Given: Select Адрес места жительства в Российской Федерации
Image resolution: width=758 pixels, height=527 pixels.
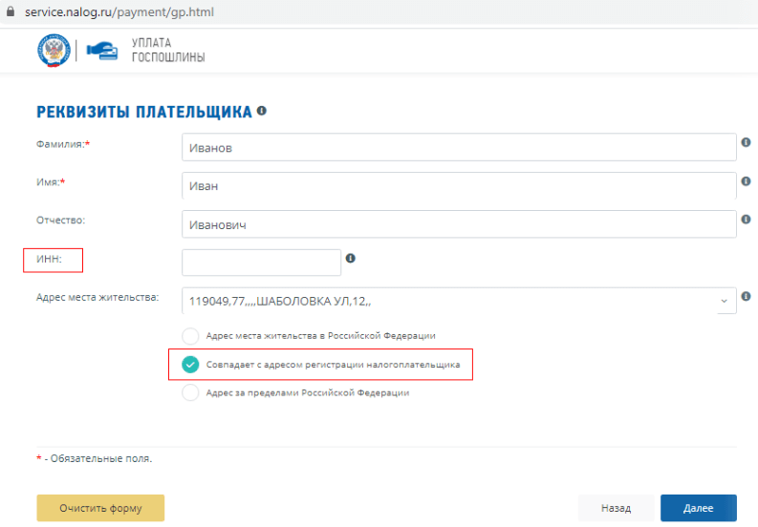Looking at the screenshot, I should pos(190,336).
